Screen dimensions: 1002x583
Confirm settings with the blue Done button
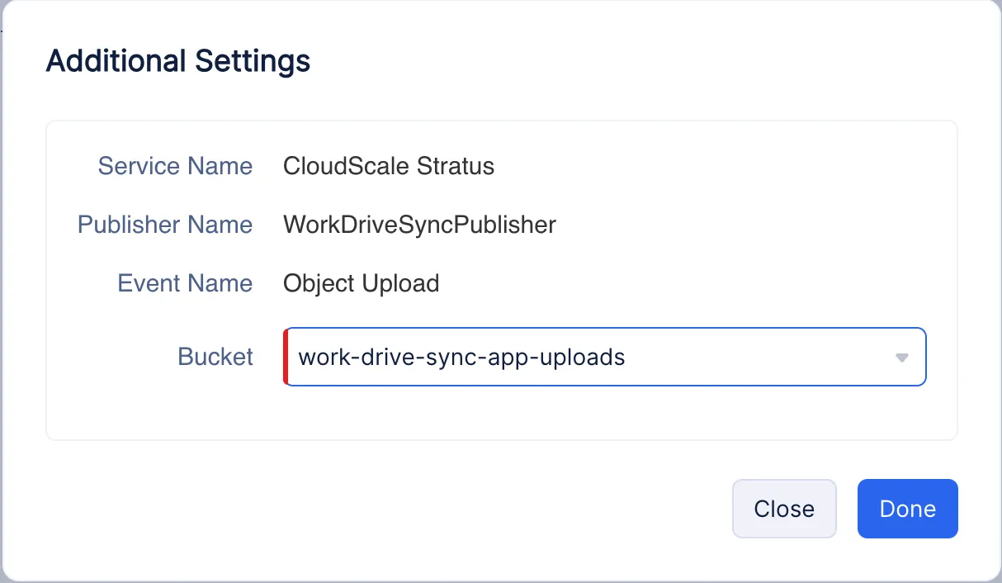pos(907,509)
